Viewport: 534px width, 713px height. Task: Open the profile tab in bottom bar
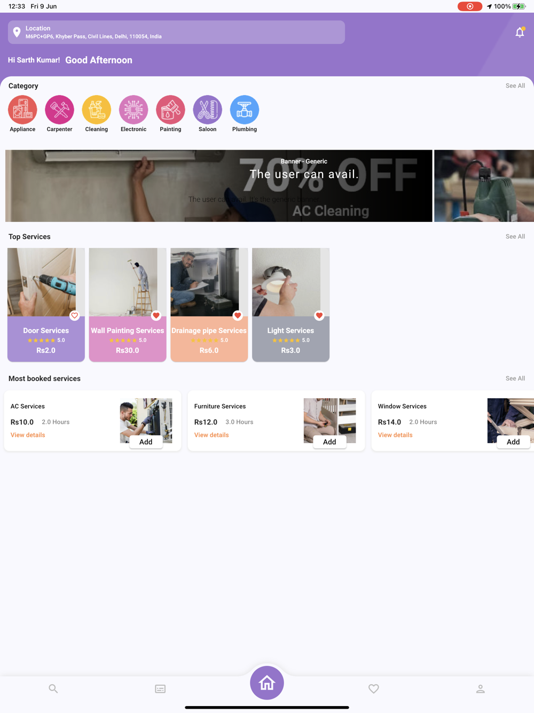click(x=481, y=689)
